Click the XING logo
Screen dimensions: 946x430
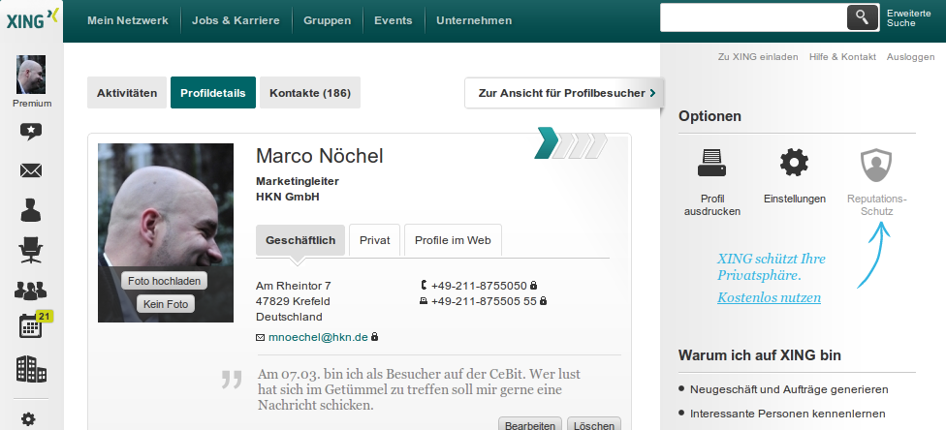33,20
